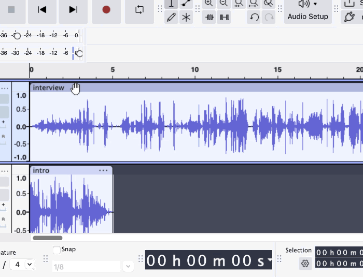Click the selection end time field
The height and width of the screenshot is (277, 363).
click(339, 264)
